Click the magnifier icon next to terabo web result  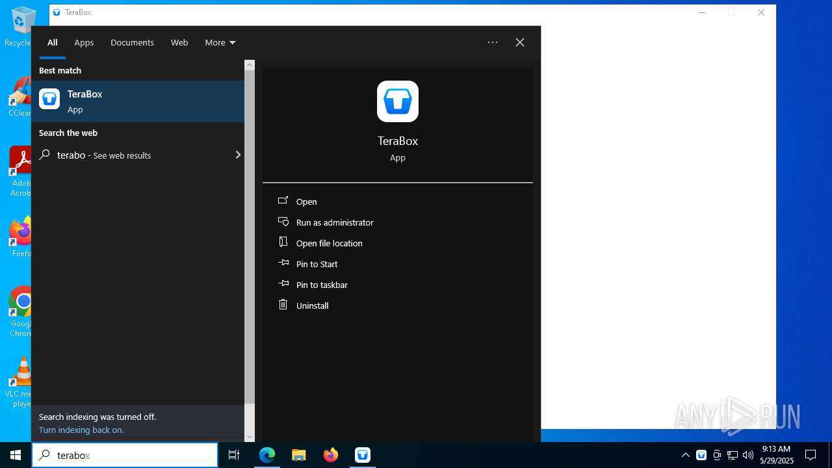(x=45, y=155)
